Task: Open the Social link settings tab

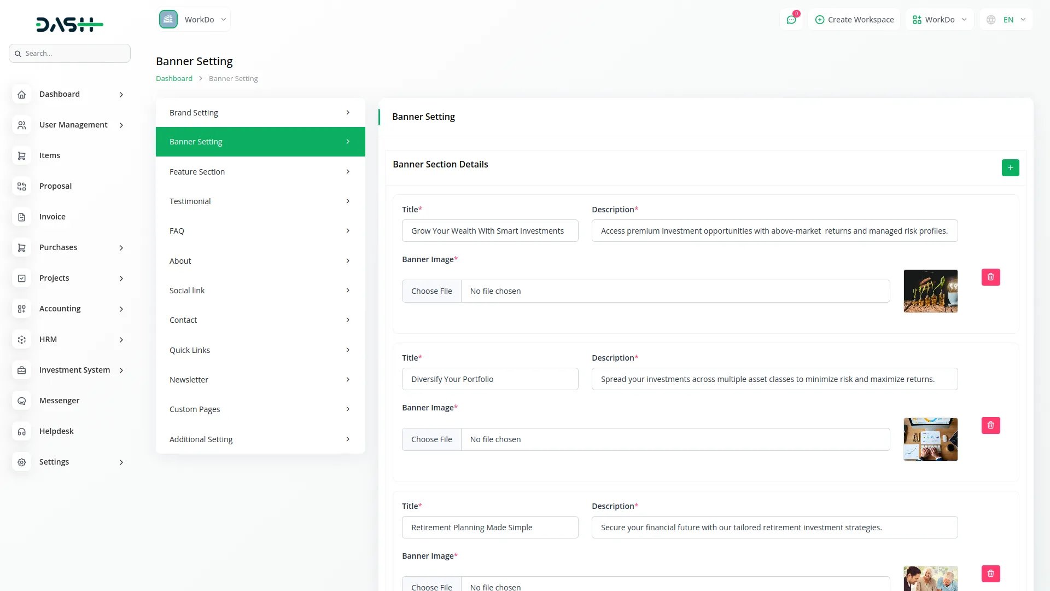Action: 260,291
